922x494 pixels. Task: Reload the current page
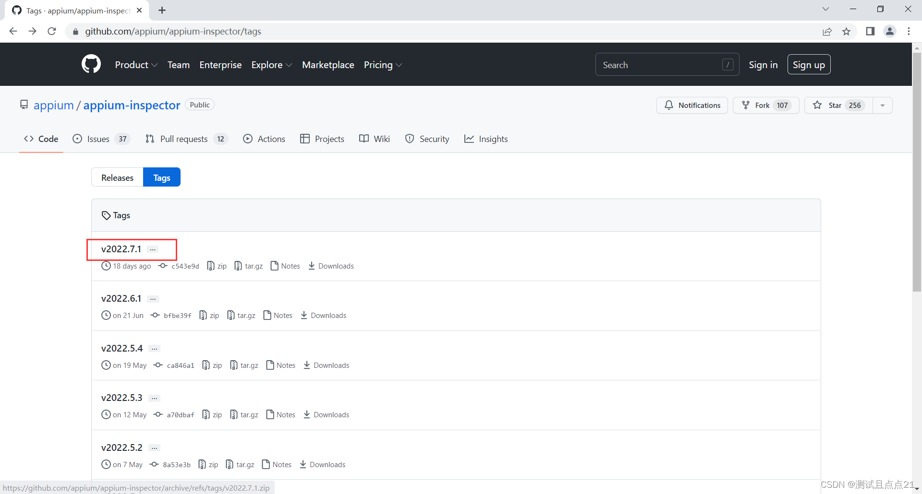(52, 31)
